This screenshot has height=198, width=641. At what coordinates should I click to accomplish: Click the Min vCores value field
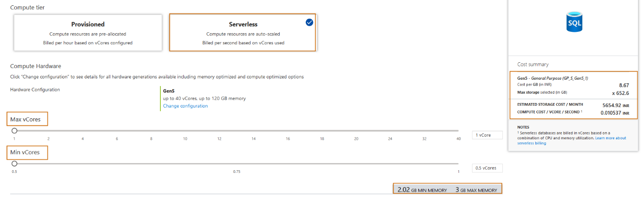point(487,168)
